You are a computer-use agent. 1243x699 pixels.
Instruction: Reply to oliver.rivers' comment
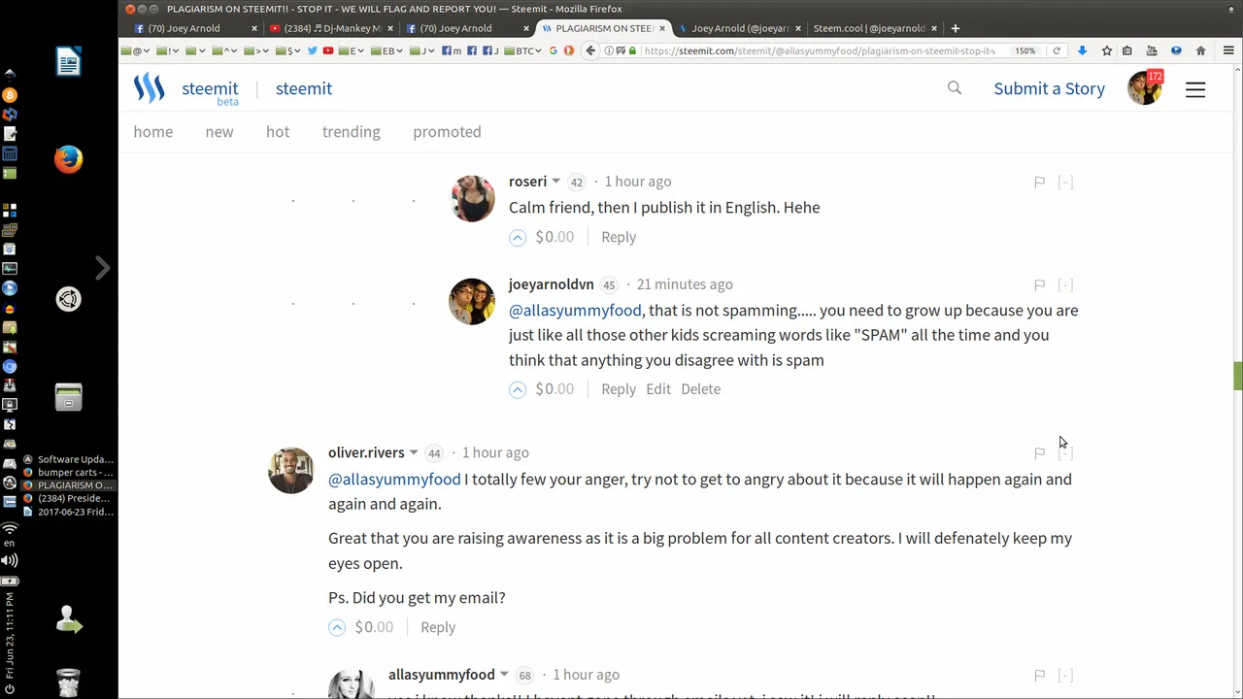click(438, 627)
